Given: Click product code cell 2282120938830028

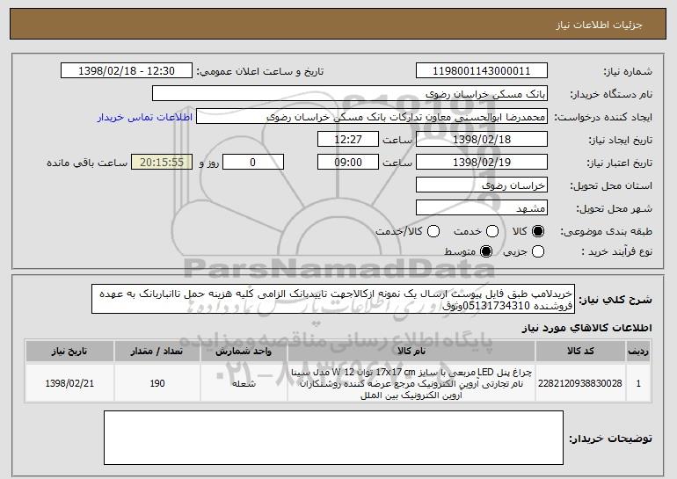Looking at the screenshot, I should tap(580, 383).
